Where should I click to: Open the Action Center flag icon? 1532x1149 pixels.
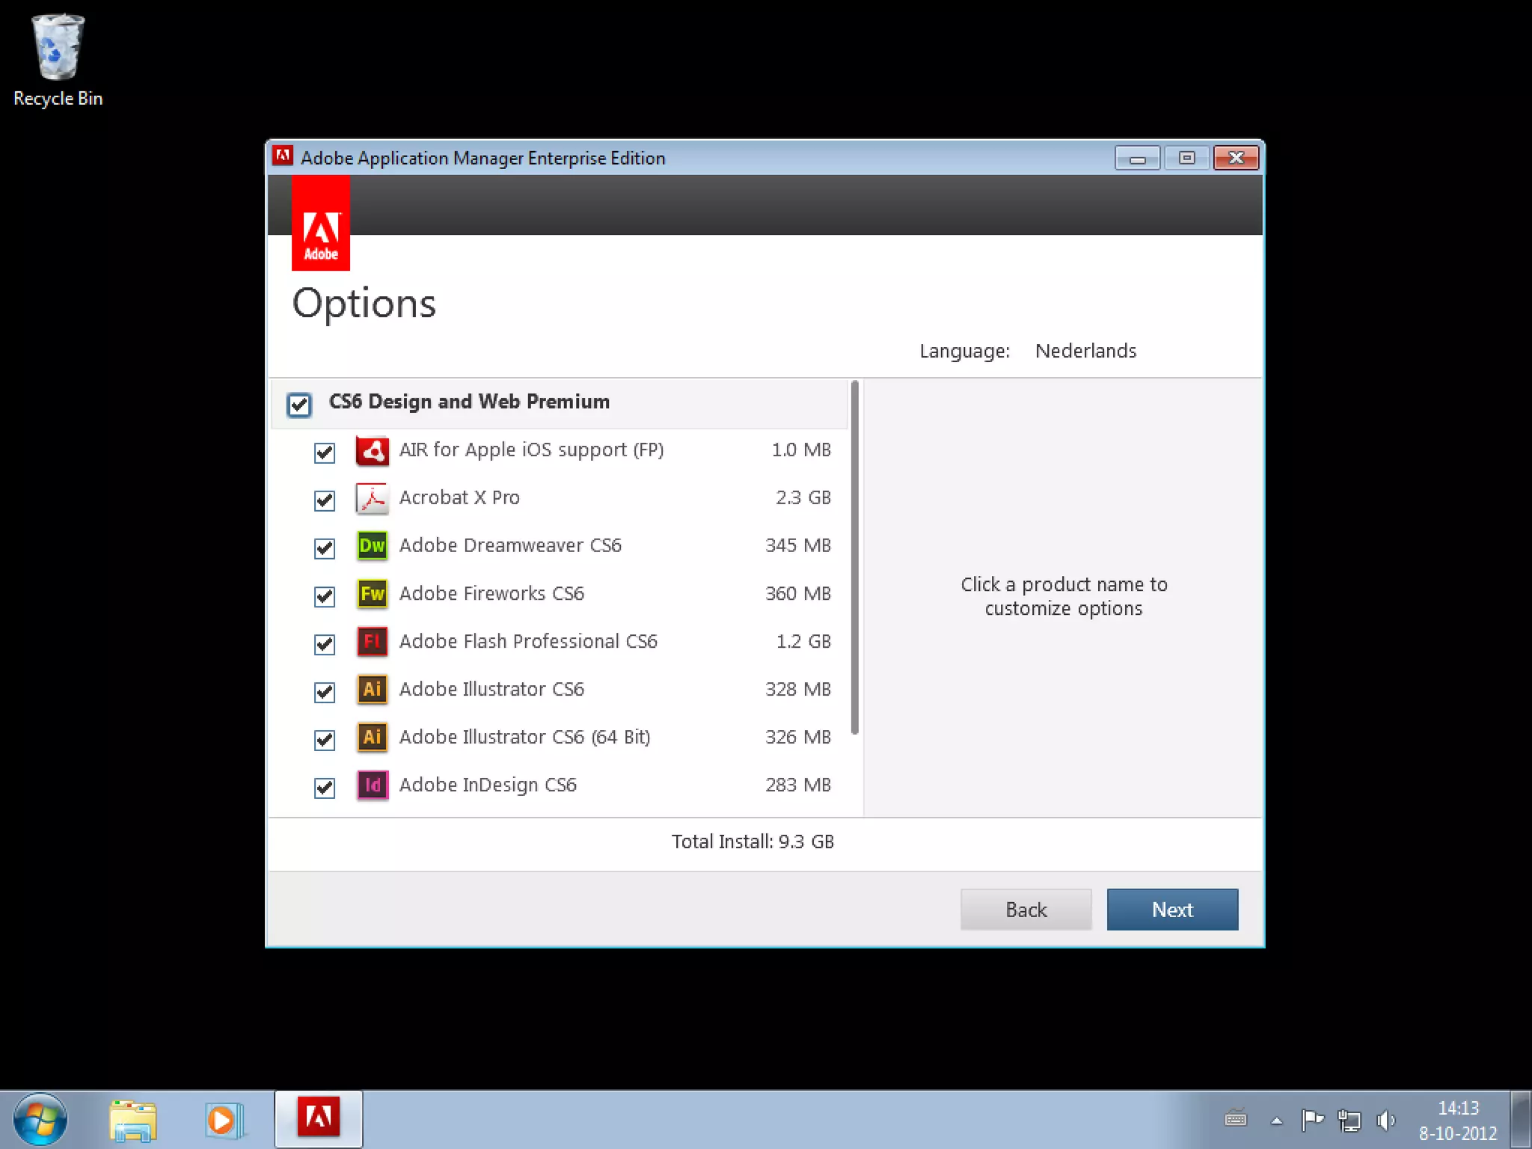coord(1312,1120)
